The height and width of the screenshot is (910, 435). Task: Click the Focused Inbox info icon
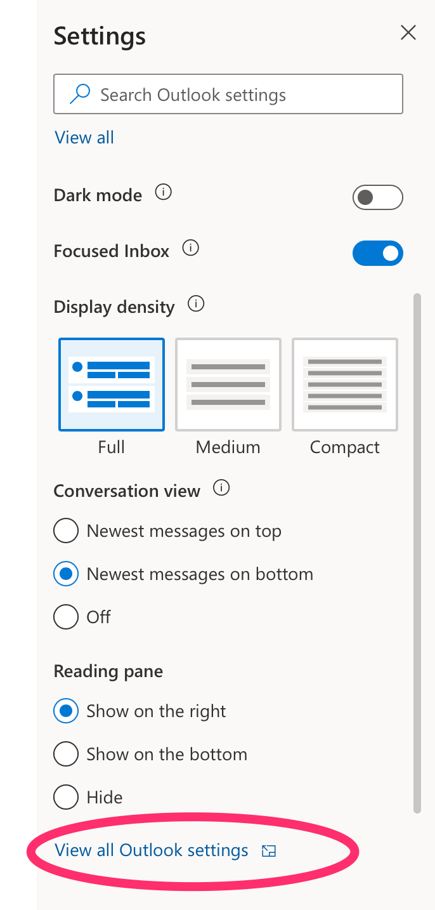point(191,248)
